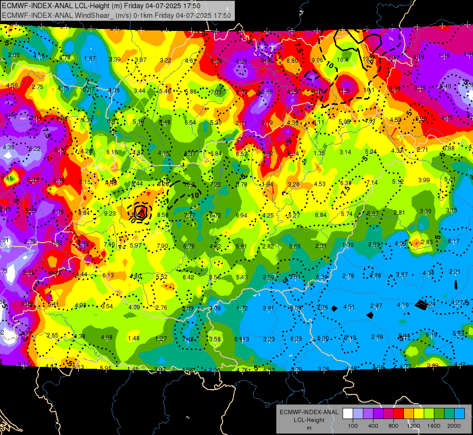Click the wind shear value 8.58
The image size is (473, 435).
[x=163, y=215]
